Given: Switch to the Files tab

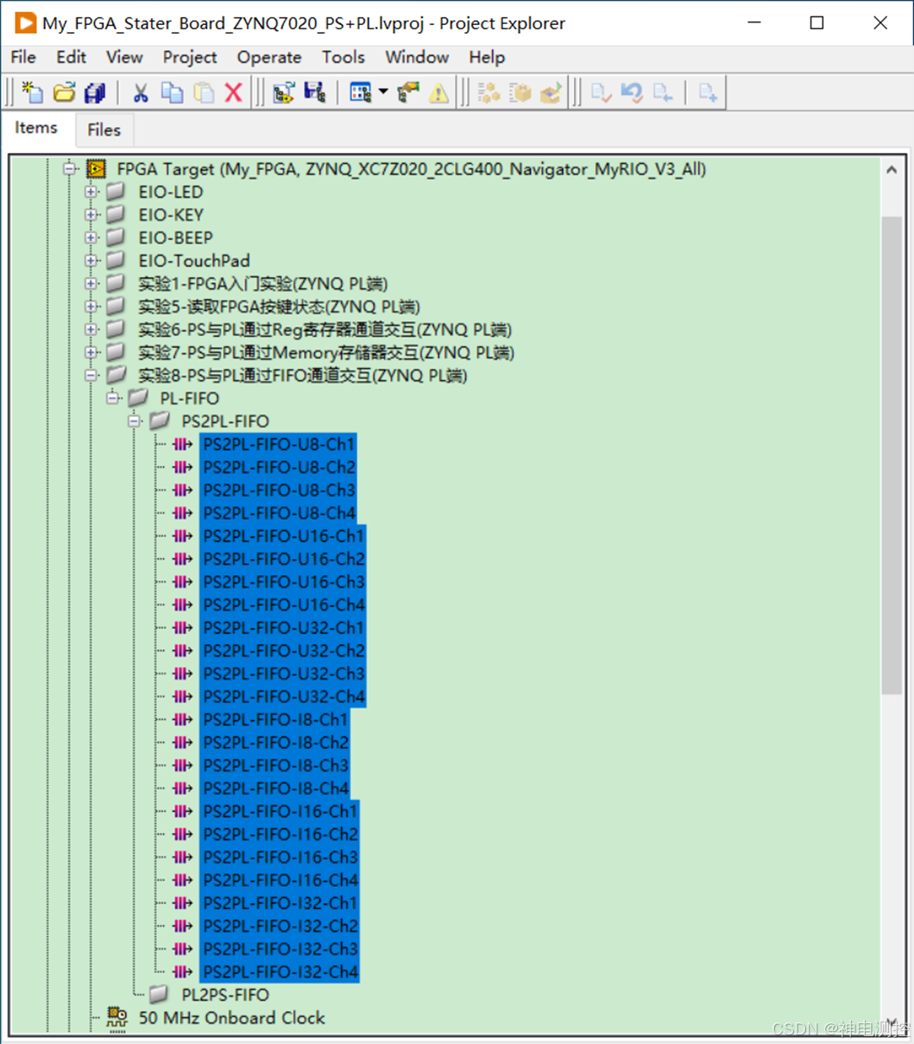Looking at the screenshot, I should pyautogui.click(x=104, y=130).
